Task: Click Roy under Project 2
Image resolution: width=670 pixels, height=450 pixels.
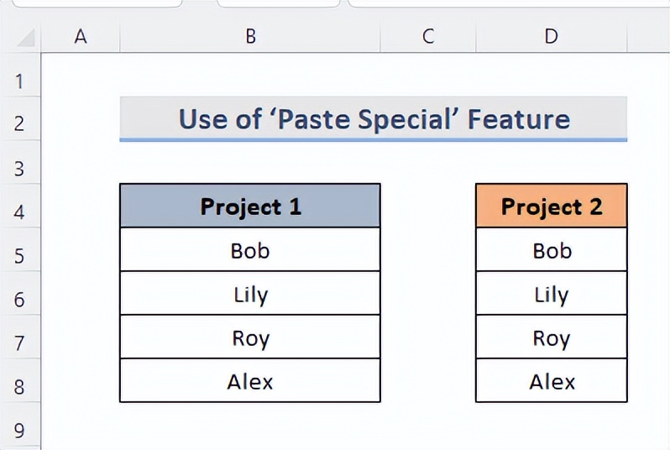Action: [x=552, y=337]
